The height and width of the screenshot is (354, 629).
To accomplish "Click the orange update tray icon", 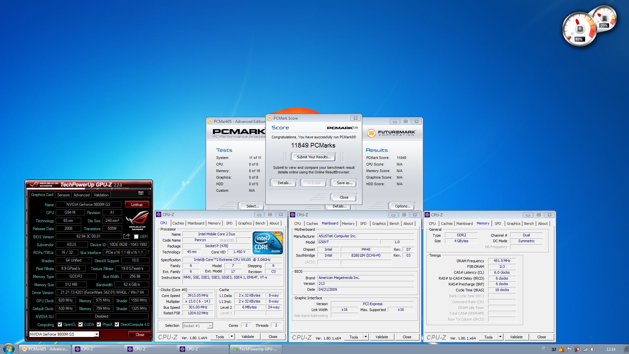I will (x=562, y=349).
